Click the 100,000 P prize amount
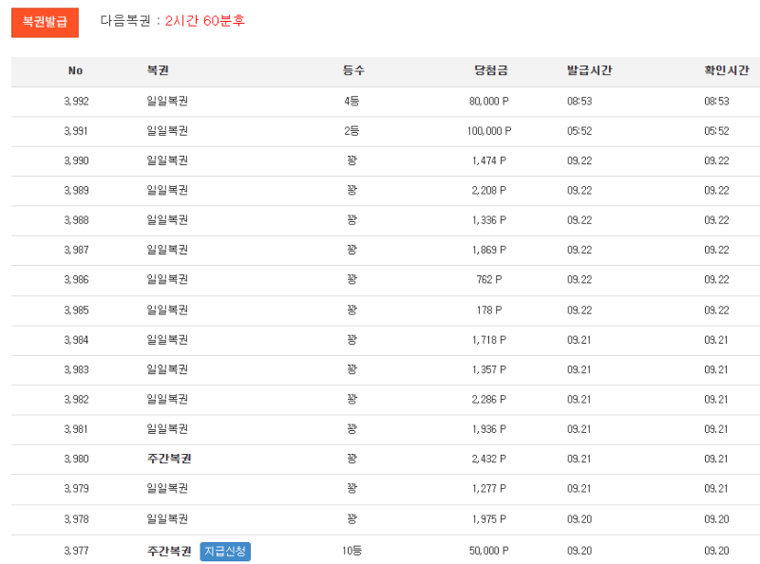The width and height of the screenshot is (760, 564). (489, 131)
